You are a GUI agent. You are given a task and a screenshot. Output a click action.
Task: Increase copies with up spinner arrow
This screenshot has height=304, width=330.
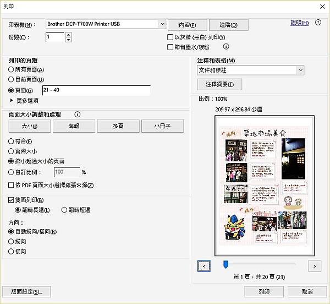(68, 35)
